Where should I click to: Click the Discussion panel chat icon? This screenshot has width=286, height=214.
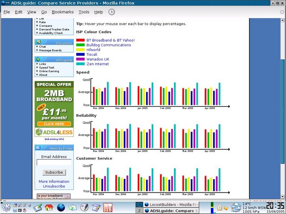(x=39, y=42)
